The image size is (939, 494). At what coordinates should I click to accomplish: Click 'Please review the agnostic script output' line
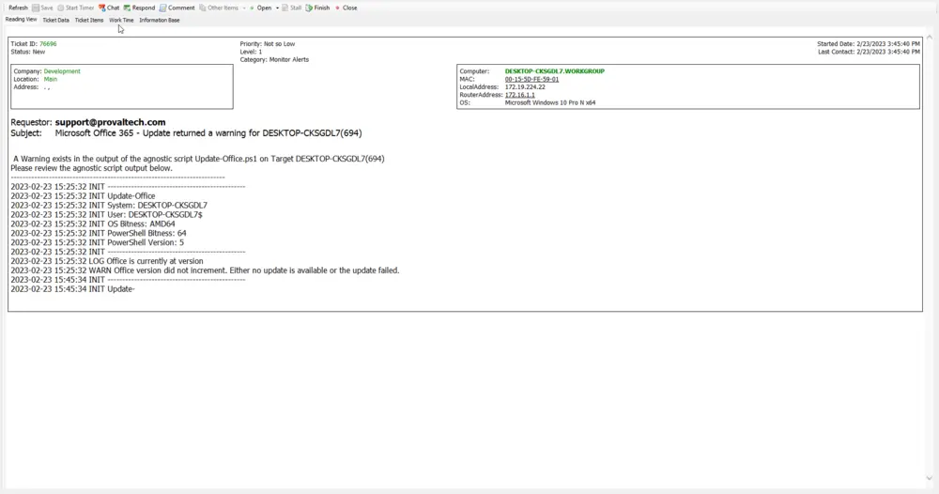91,168
